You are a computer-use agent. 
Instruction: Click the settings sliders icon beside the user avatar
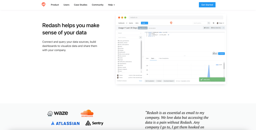214,23
